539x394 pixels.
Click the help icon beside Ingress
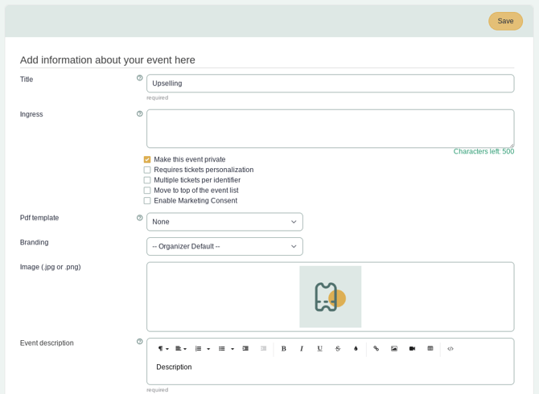(x=139, y=113)
